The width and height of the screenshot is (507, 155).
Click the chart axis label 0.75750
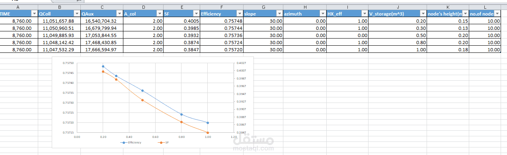tap(68, 63)
